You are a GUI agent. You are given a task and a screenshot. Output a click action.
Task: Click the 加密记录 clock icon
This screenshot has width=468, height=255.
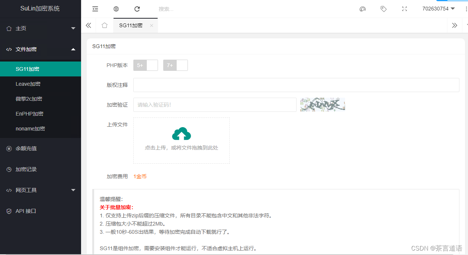pyautogui.click(x=9, y=169)
